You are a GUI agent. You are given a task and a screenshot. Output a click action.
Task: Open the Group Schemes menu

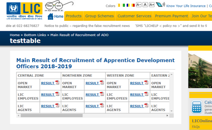tap(99, 16)
